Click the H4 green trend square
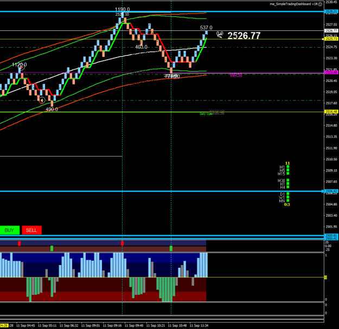Viewport: 339px width, 329px height. click(x=288, y=187)
